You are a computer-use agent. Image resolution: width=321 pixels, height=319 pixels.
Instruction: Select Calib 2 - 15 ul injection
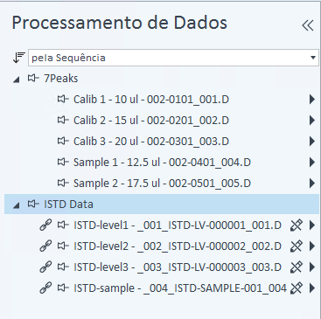coord(151,121)
